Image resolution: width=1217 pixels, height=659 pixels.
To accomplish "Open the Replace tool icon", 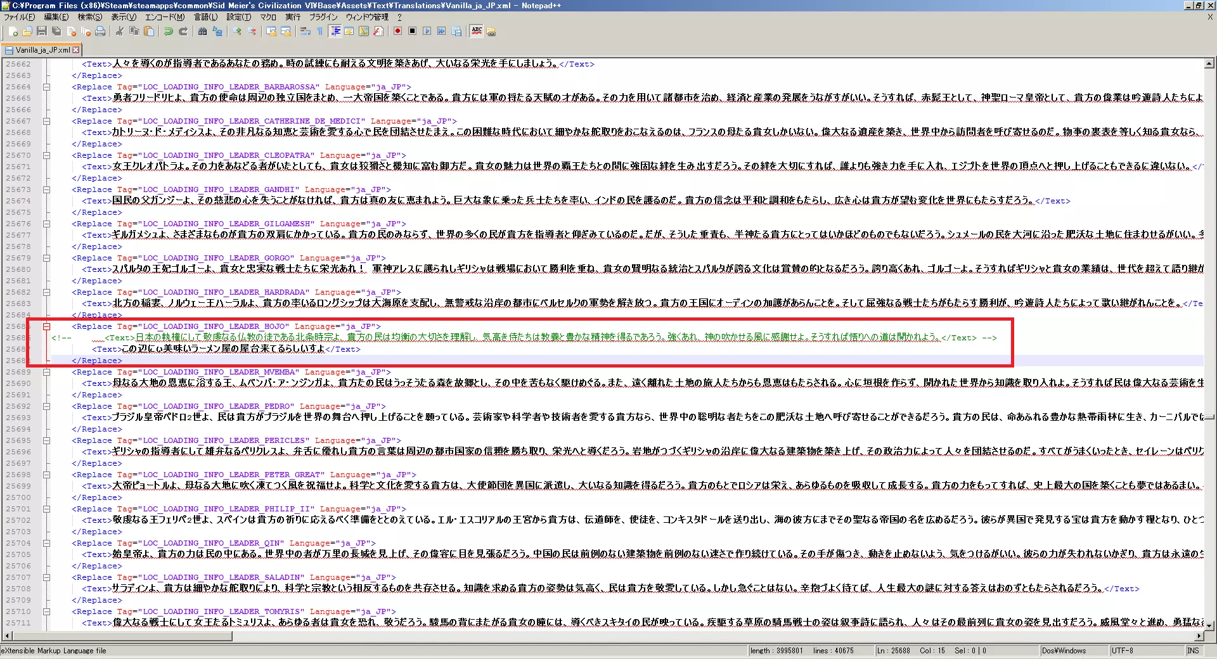I will [x=217, y=31].
